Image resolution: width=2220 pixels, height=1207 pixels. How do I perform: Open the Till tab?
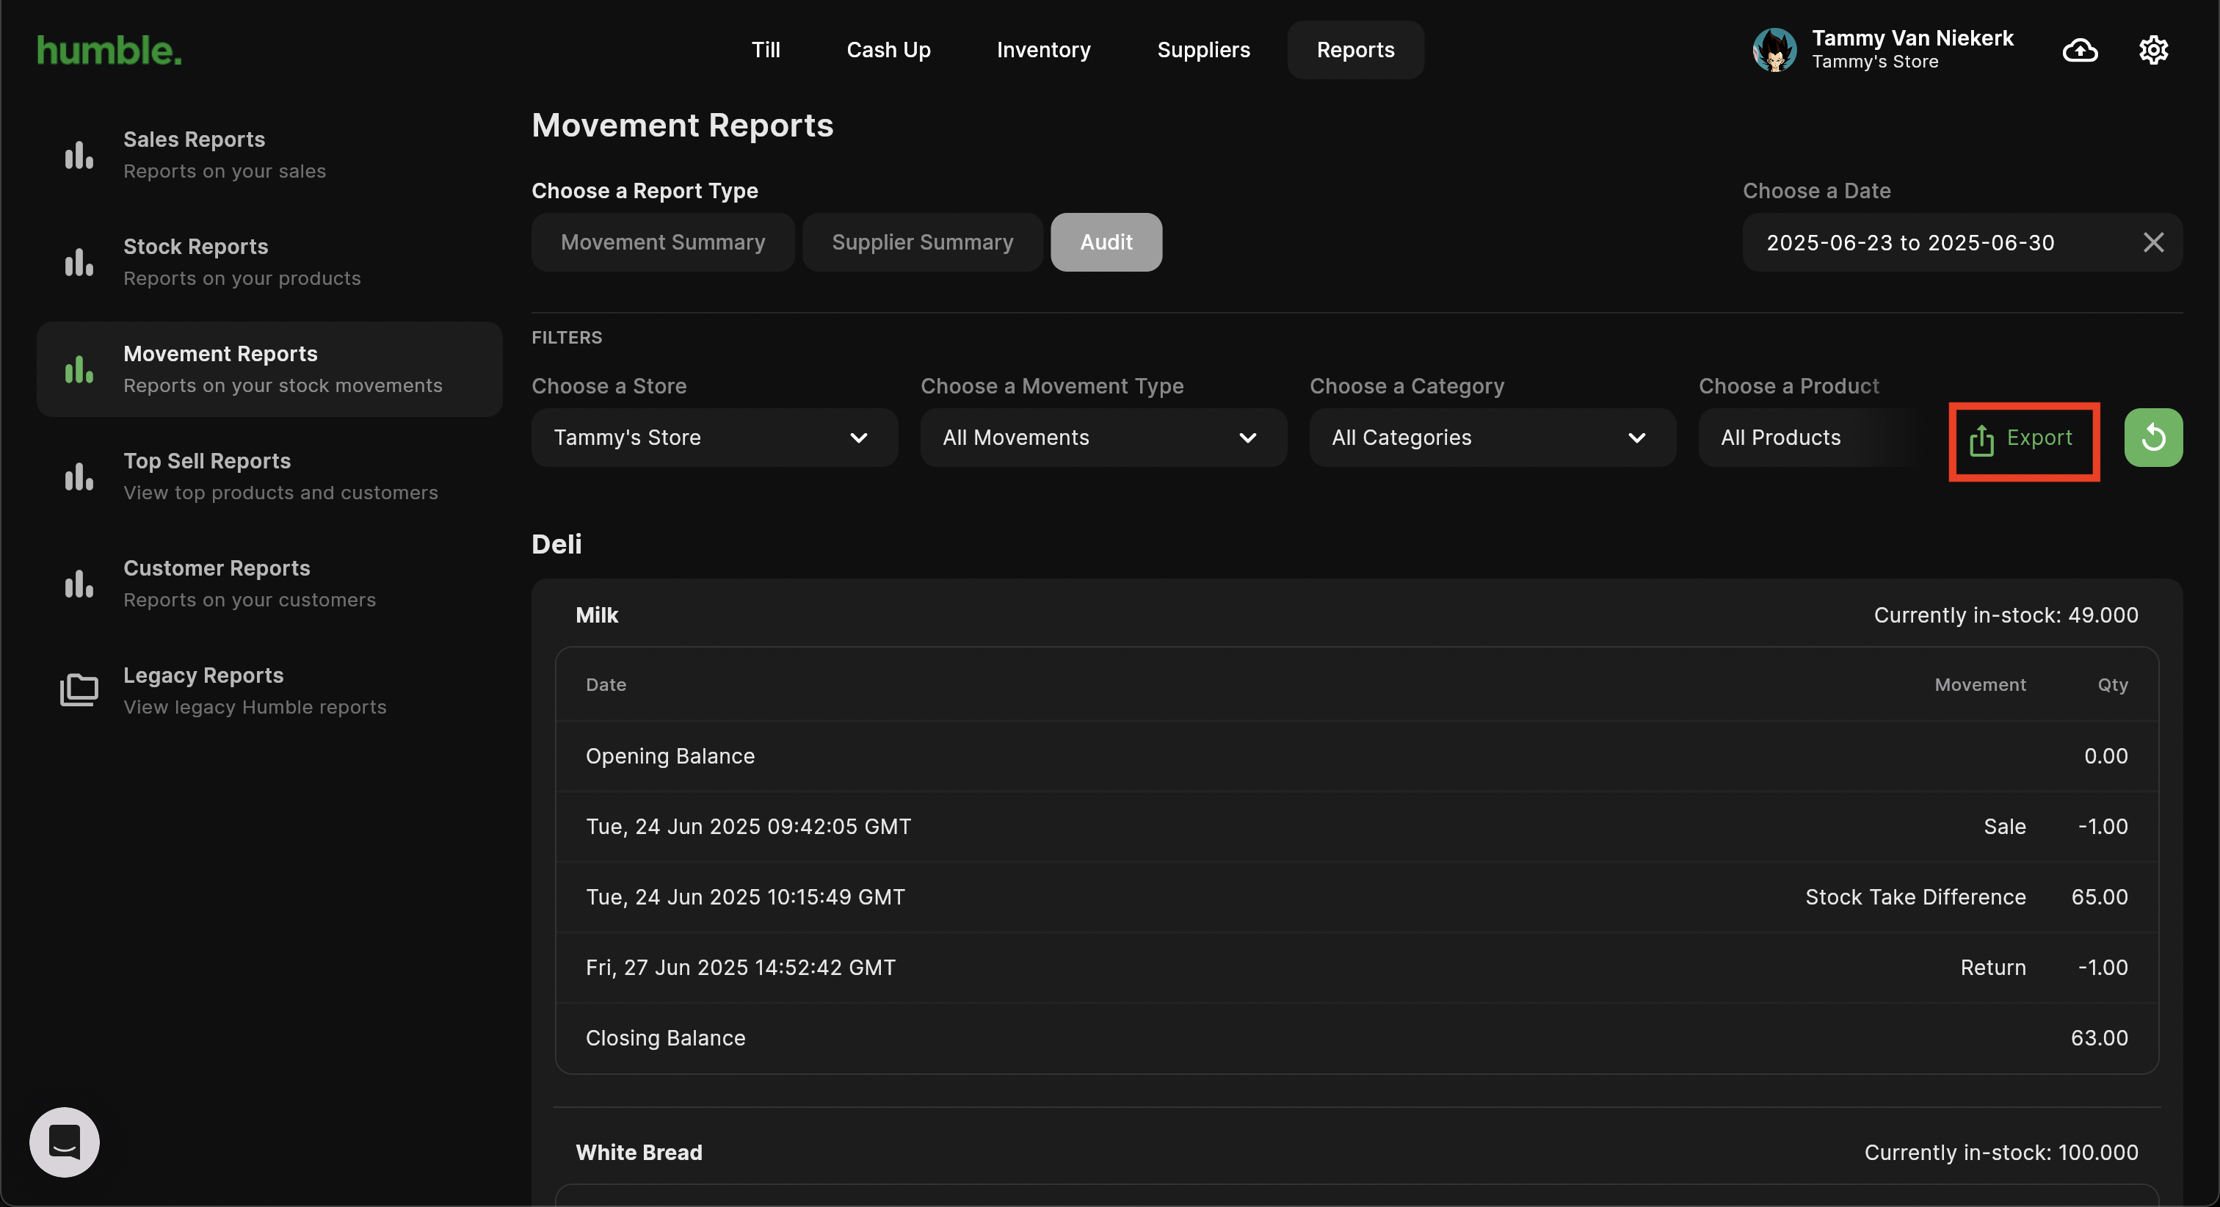coord(765,50)
